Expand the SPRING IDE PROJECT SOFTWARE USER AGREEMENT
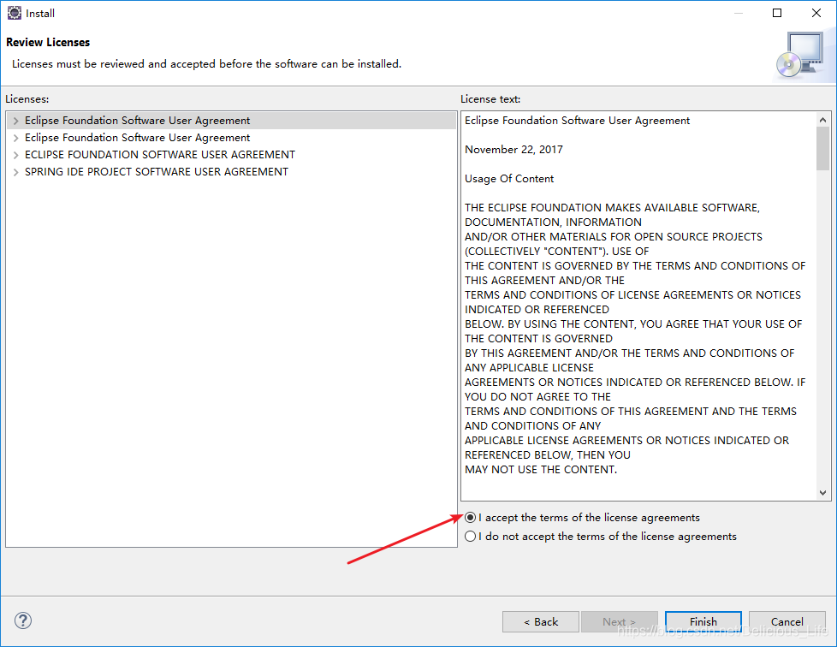 16,172
